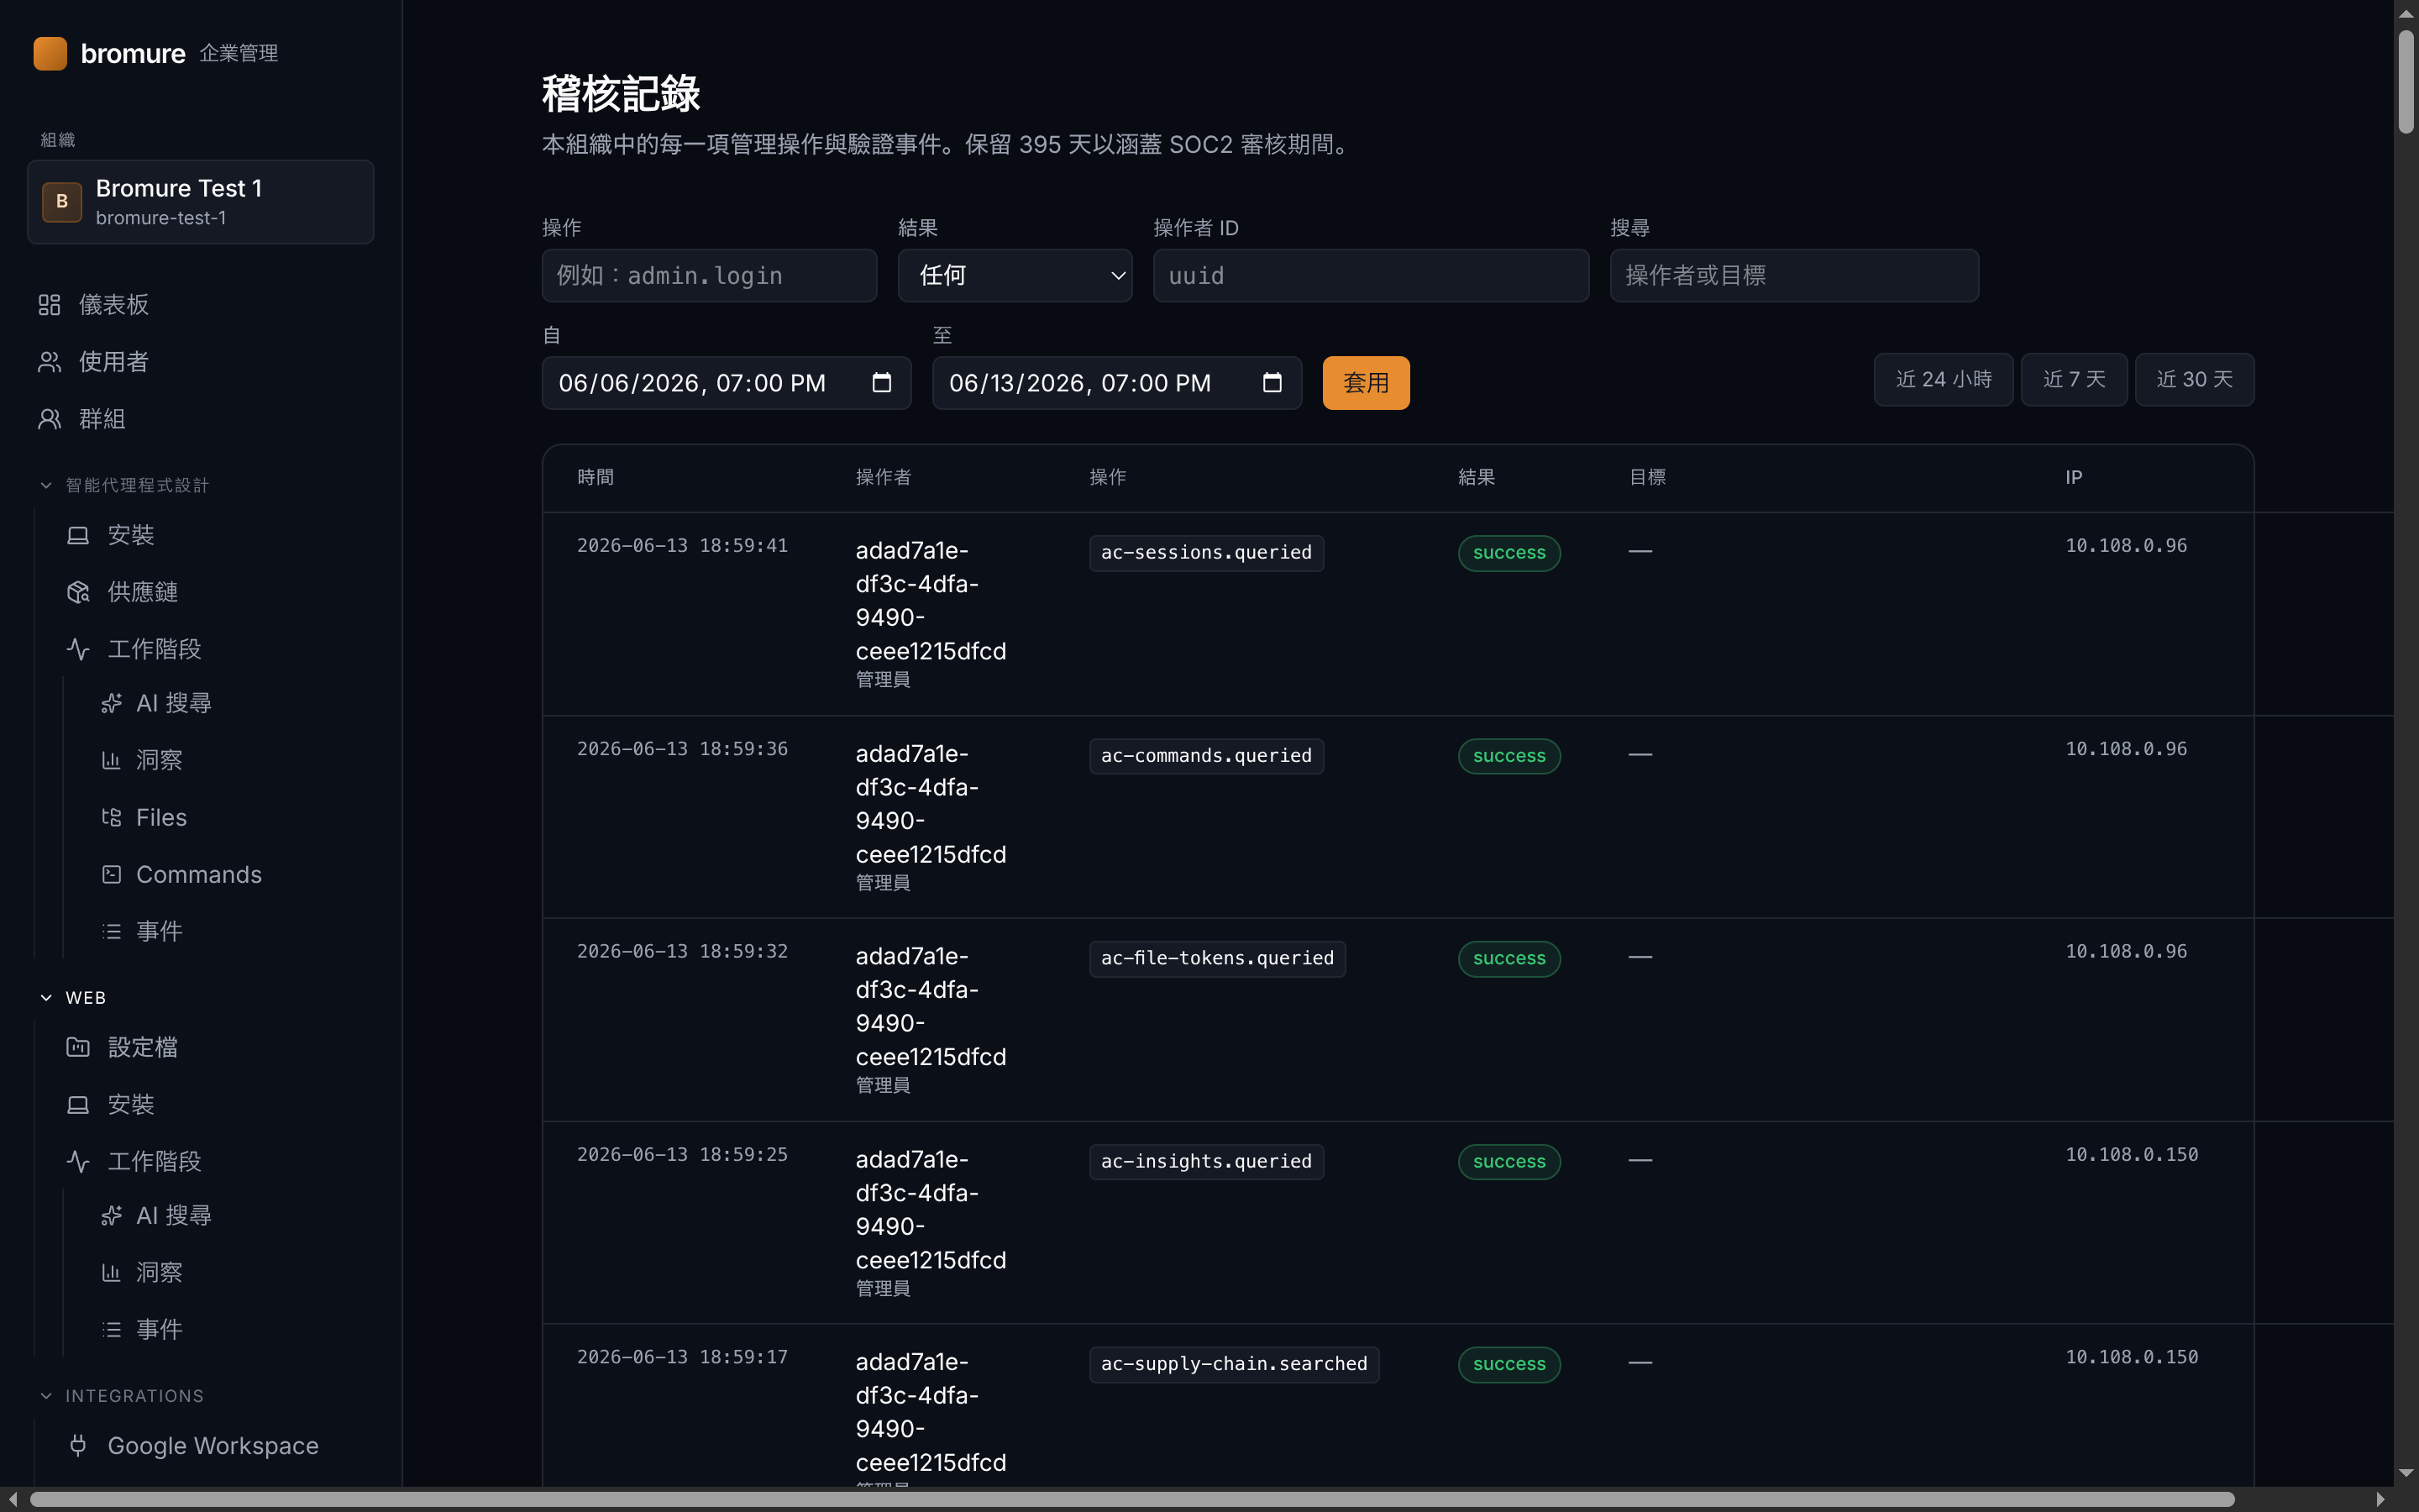Viewport: 2419px width, 1512px height.
Task: Click the 時間 column header
Action: pos(596,478)
